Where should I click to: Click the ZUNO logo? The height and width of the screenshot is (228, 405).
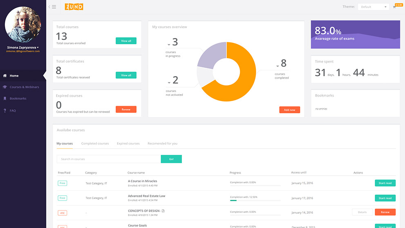(x=74, y=7)
